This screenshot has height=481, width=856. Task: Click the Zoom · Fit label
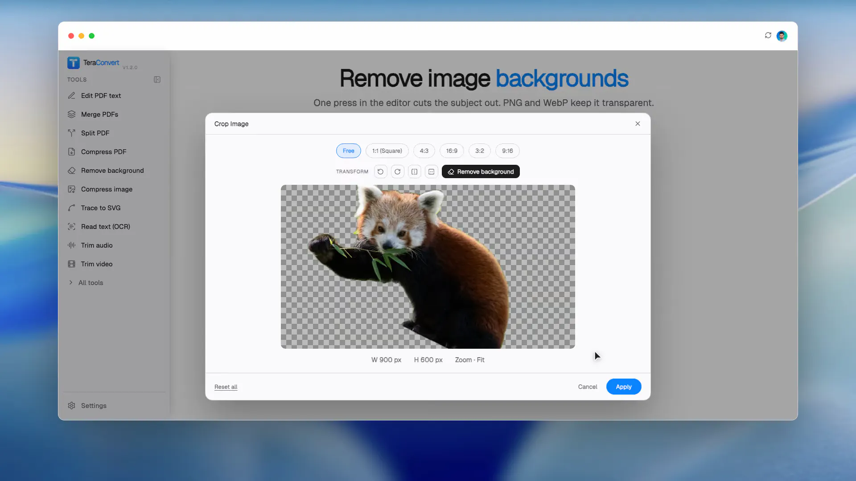click(x=469, y=360)
